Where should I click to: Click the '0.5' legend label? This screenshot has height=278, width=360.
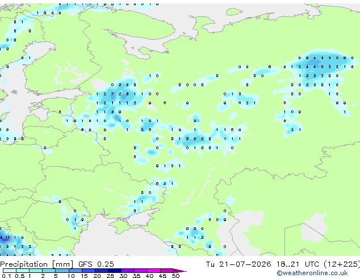pyautogui.click(x=19, y=276)
